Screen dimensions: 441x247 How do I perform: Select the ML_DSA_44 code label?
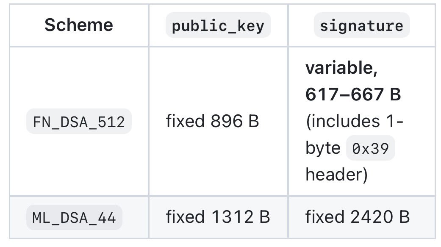pos(74,217)
